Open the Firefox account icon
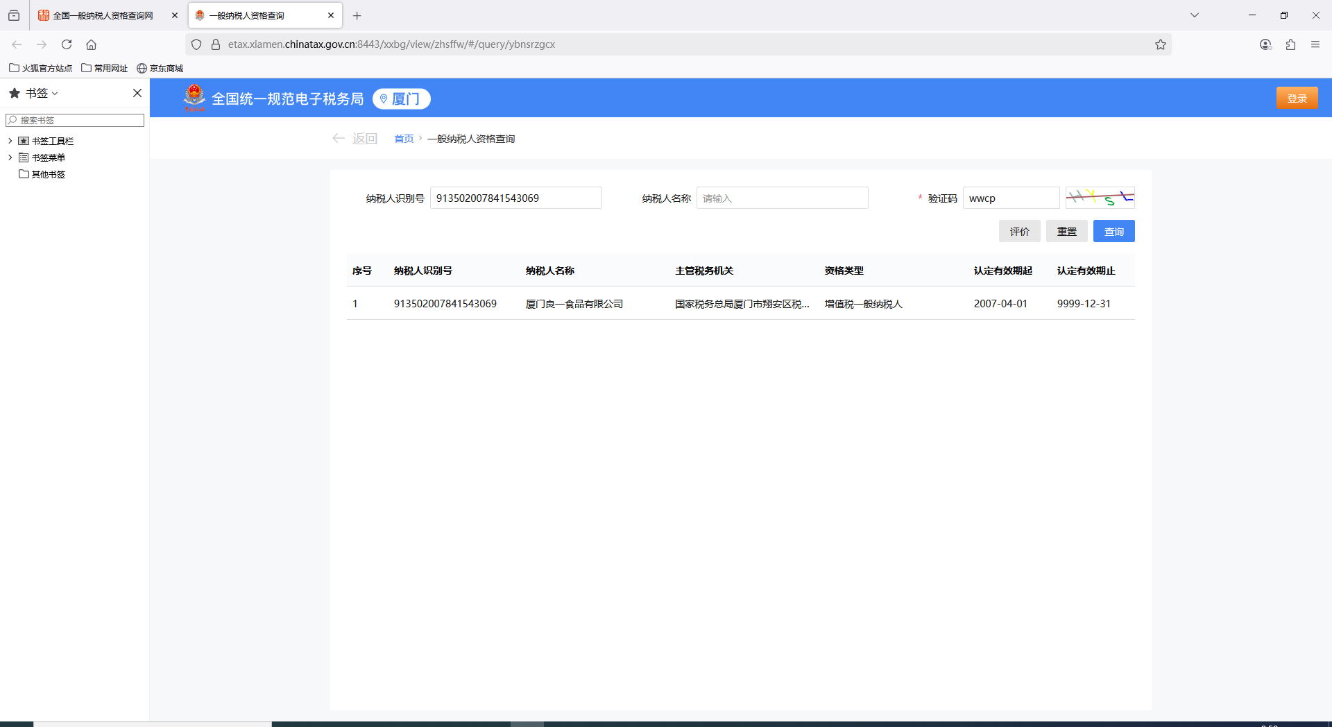The height and width of the screenshot is (727, 1332). click(1265, 44)
